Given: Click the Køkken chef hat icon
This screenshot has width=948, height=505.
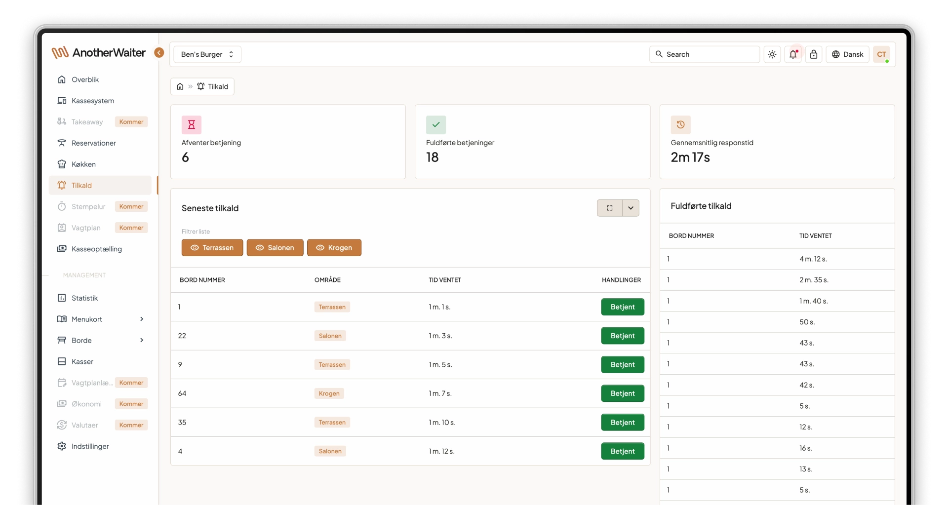Looking at the screenshot, I should [62, 164].
